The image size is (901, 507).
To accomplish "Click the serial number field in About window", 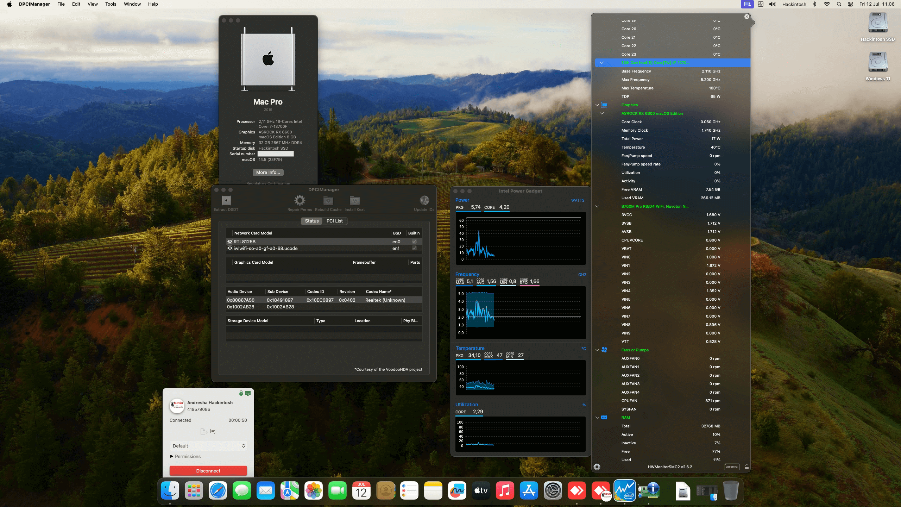I will 276,154.
